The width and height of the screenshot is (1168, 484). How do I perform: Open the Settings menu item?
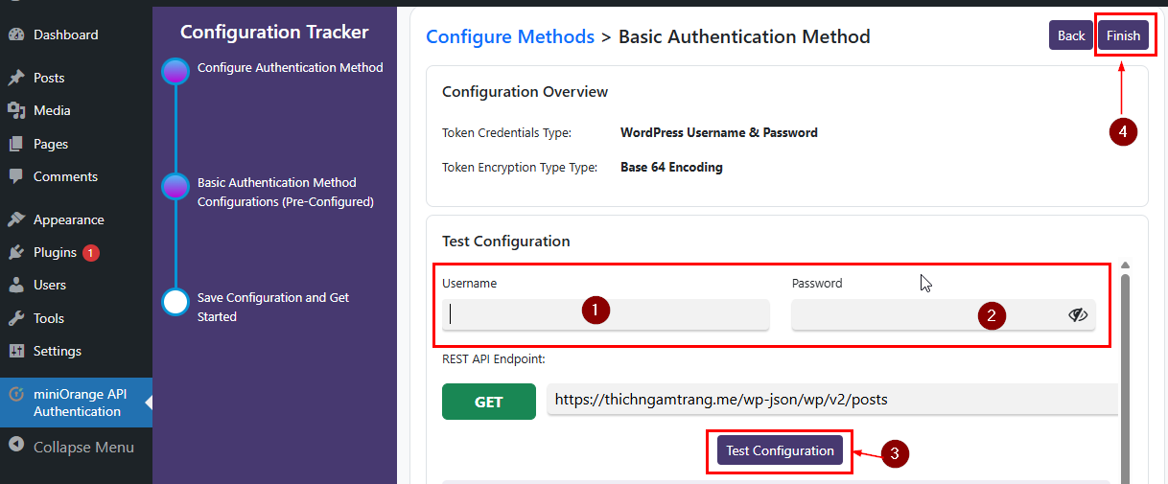(x=57, y=351)
